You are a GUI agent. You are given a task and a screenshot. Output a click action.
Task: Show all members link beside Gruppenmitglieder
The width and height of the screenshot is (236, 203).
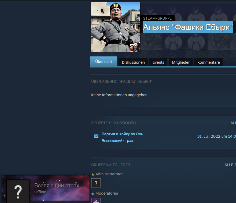coord(230,165)
